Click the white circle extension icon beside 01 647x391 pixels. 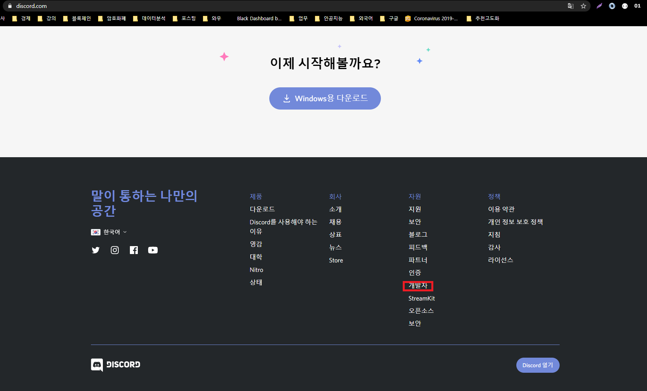coord(625,6)
